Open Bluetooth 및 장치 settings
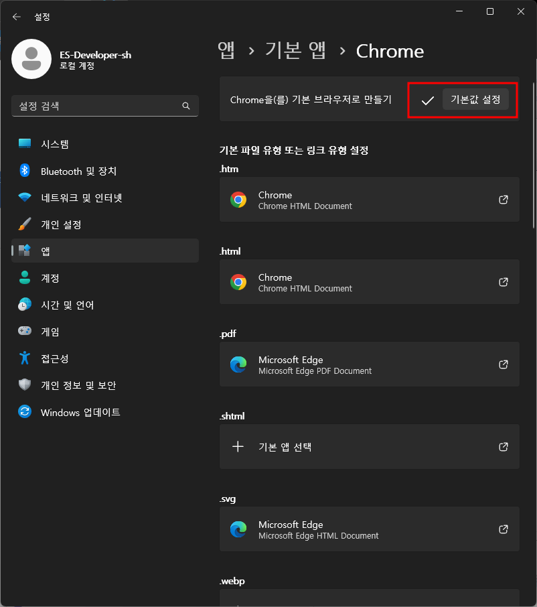Screen dimensions: 537x607 (105, 171)
